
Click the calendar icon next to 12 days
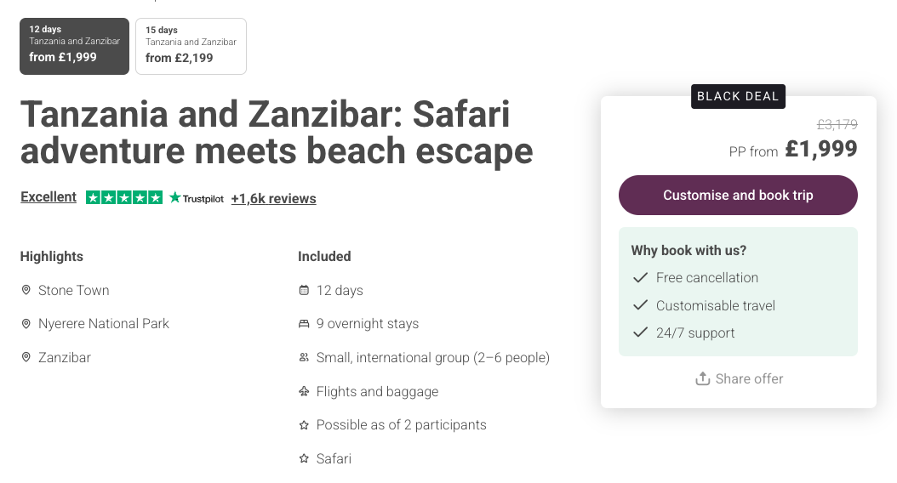tap(304, 291)
